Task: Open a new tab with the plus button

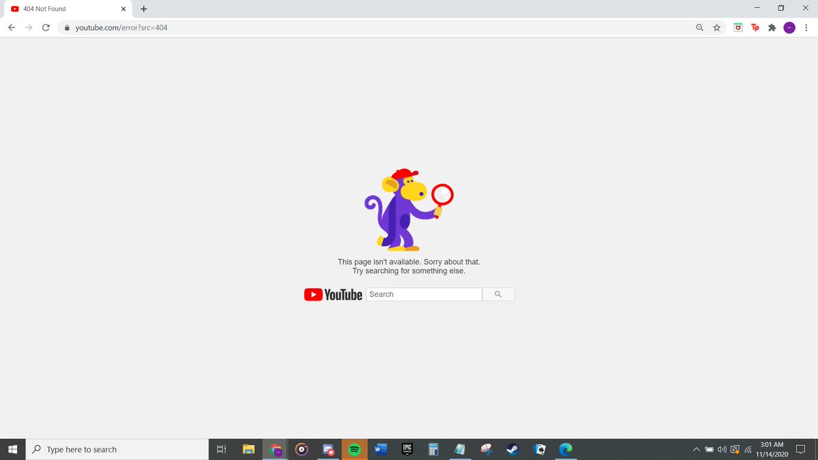Action: click(x=144, y=9)
